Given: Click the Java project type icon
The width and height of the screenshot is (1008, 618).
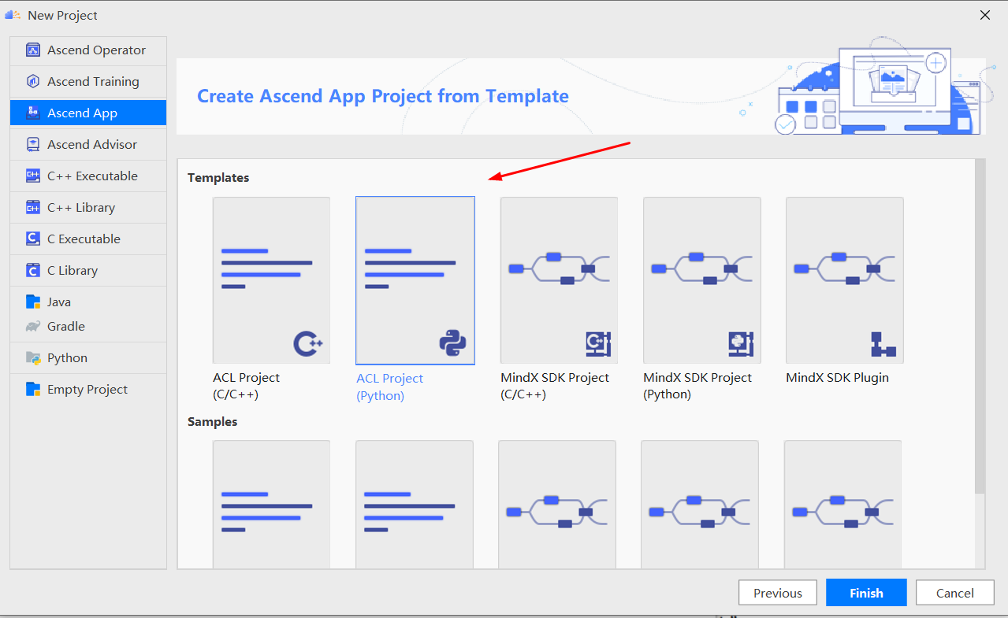Looking at the screenshot, I should point(33,302).
